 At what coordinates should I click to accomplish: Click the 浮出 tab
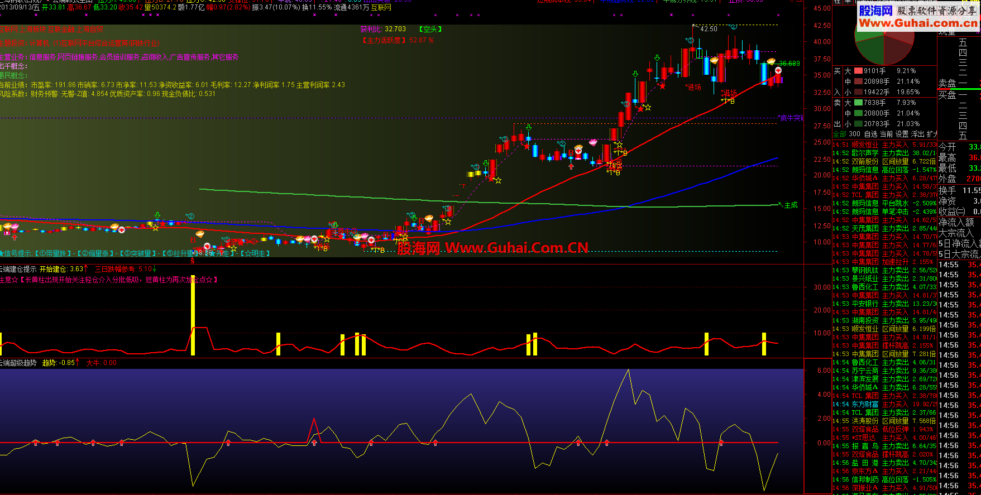point(917,134)
